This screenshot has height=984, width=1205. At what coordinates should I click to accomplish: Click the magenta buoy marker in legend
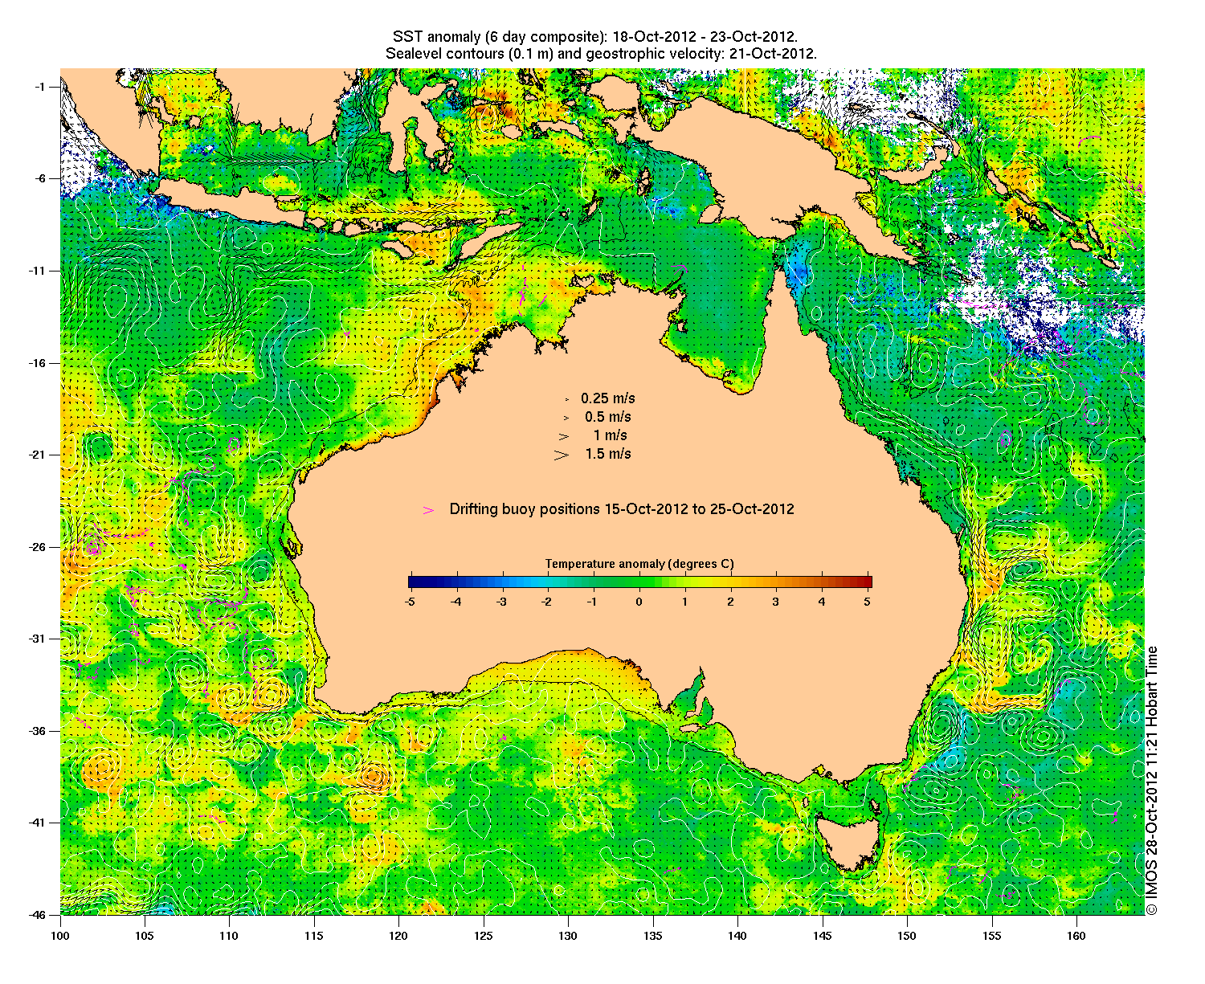[x=429, y=510]
